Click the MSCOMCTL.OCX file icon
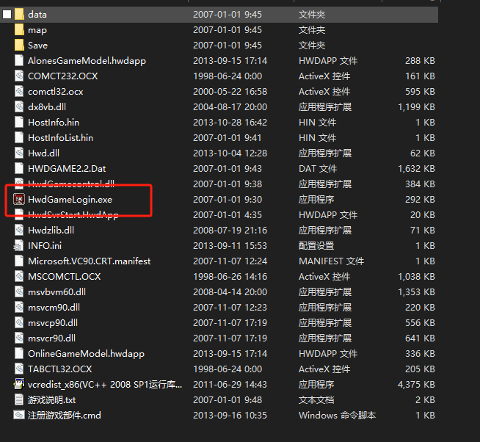Viewport: 480px width, 442px height. 19,276
